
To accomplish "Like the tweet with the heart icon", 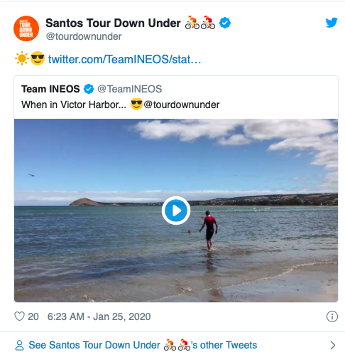I will 19,316.
